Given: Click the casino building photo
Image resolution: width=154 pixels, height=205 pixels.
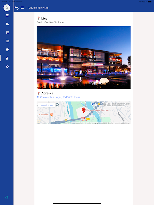Looking at the screenshot, I should pos(84,58).
